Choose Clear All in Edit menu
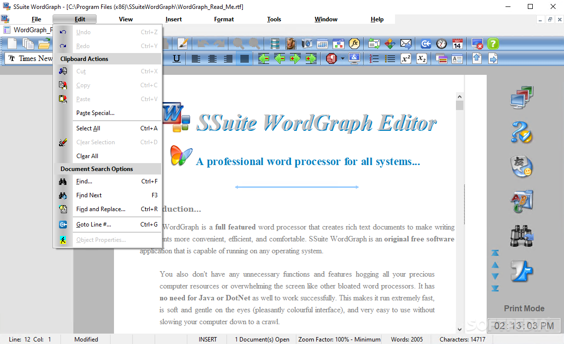This screenshot has height=344, width=564. (x=108, y=156)
